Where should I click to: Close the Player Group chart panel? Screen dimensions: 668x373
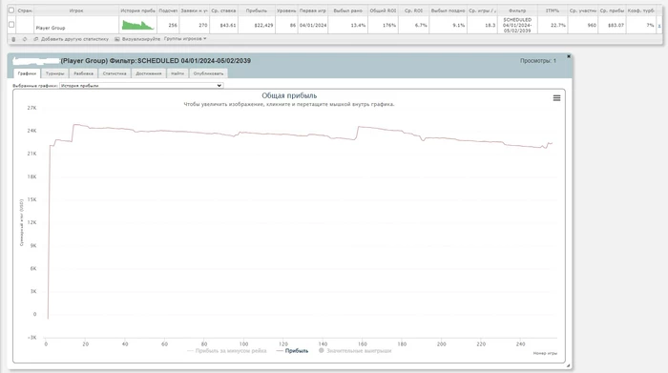569,56
